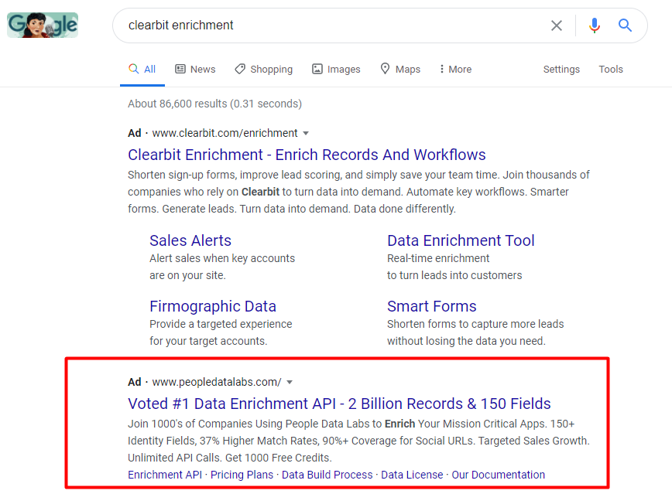672x494 pixels.
Task: Switch to the News tab
Action: (x=195, y=70)
